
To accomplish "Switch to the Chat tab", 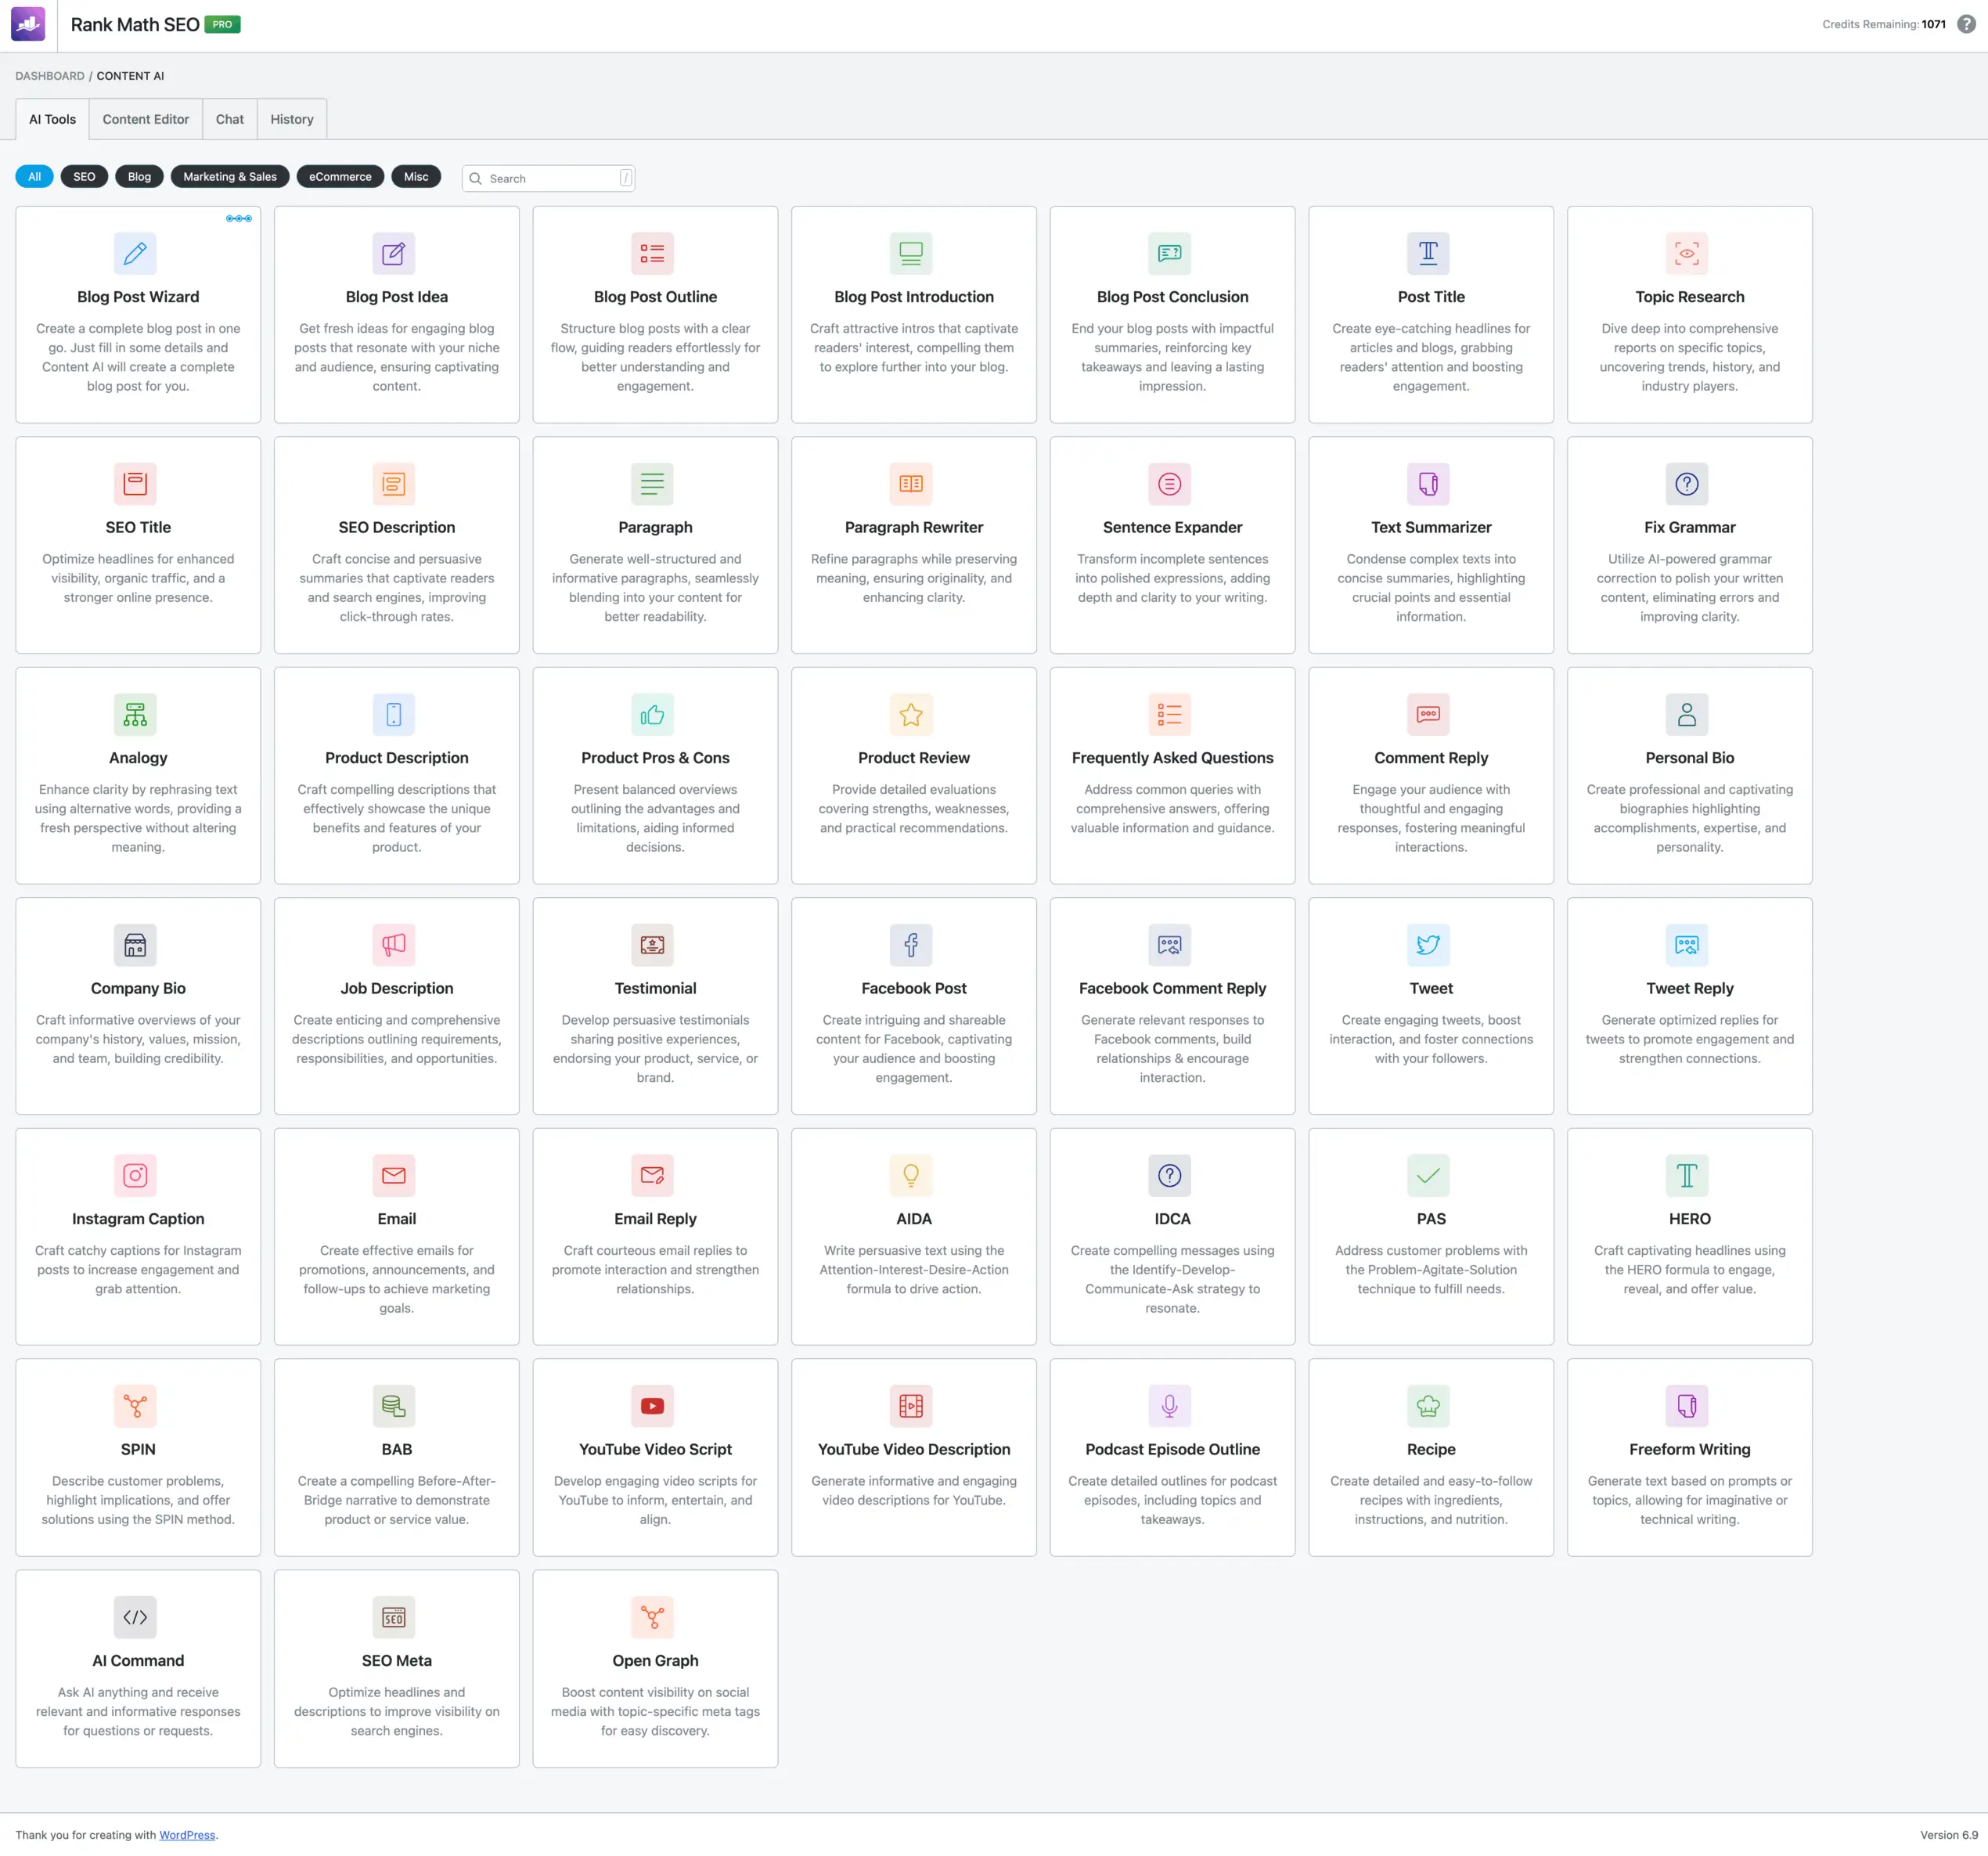I will 229,119.
